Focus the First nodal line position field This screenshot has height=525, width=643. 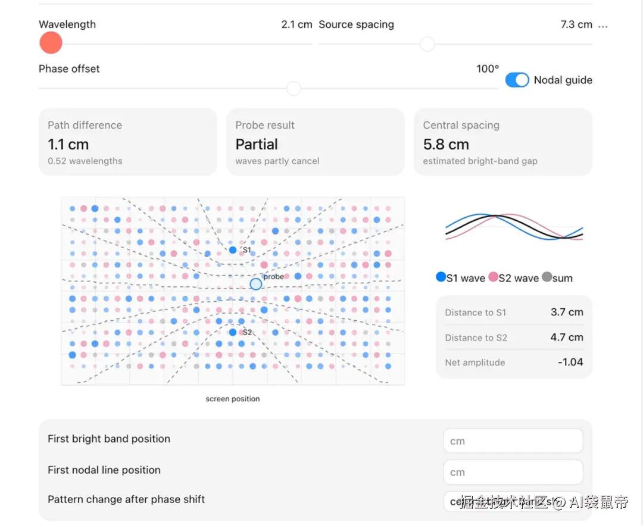513,472
